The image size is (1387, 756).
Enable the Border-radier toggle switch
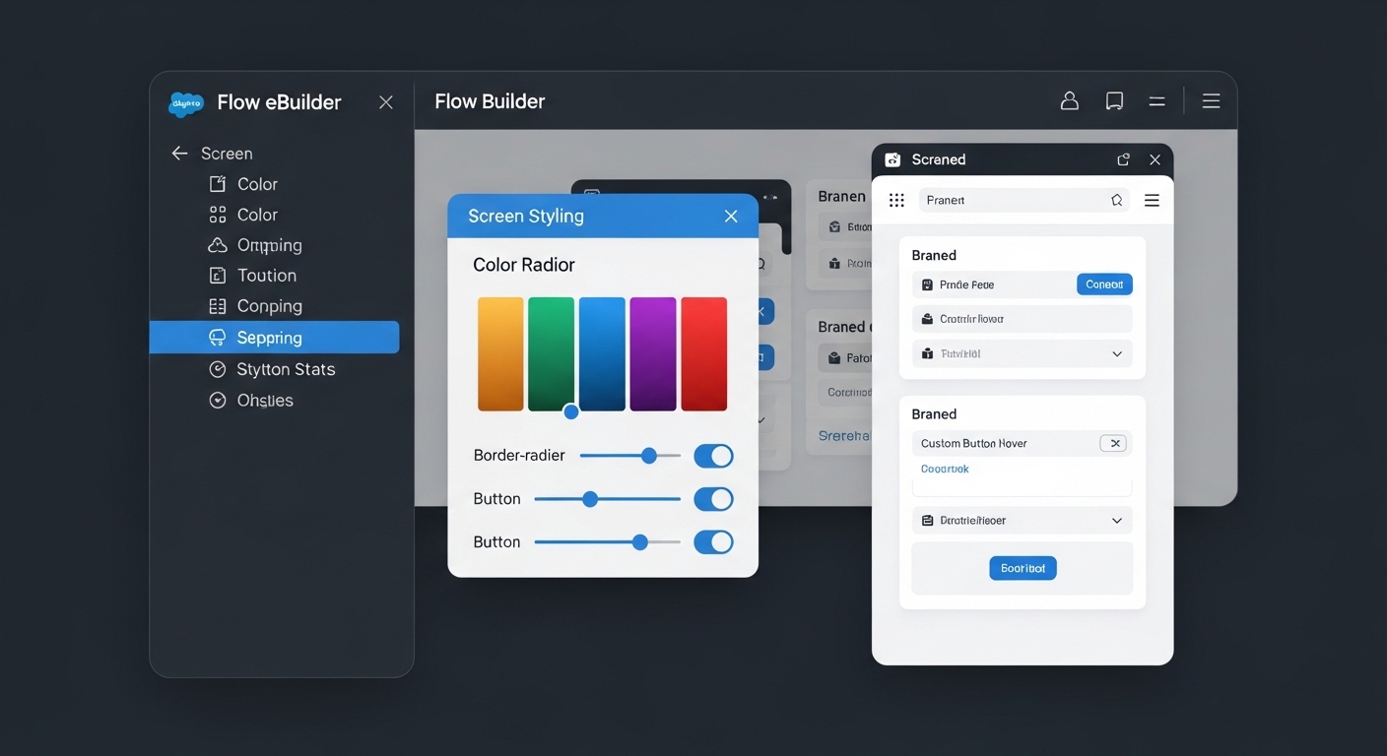pos(713,456)
